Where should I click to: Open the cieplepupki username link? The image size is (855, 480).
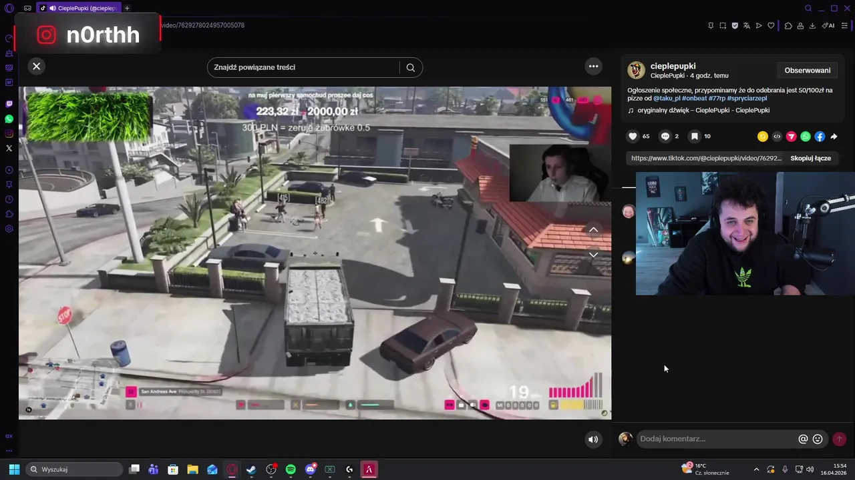673,66
